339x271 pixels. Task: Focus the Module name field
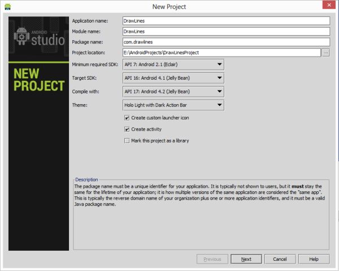[x=226, y=31]
